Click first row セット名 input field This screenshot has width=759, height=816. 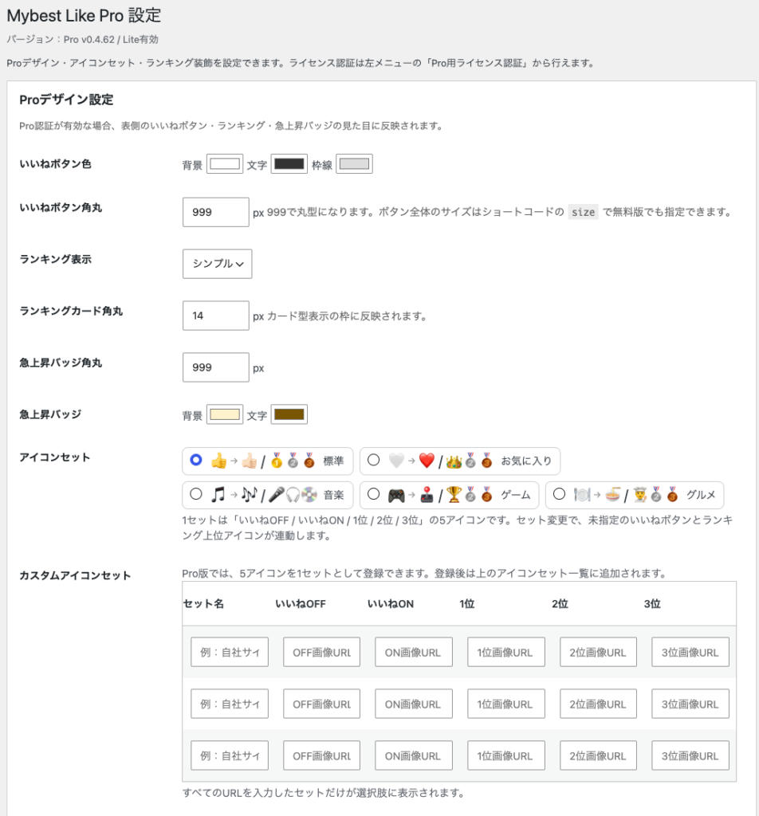230,652
